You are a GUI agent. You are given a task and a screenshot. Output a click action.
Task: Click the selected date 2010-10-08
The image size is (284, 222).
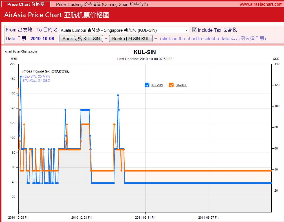(42, 38)
